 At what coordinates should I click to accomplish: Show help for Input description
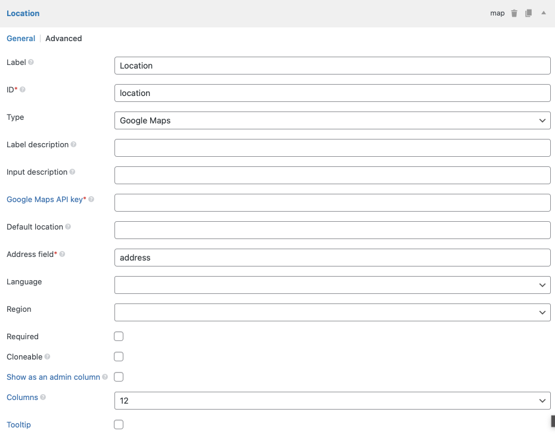pyautogui.click(x=72, y=172)
